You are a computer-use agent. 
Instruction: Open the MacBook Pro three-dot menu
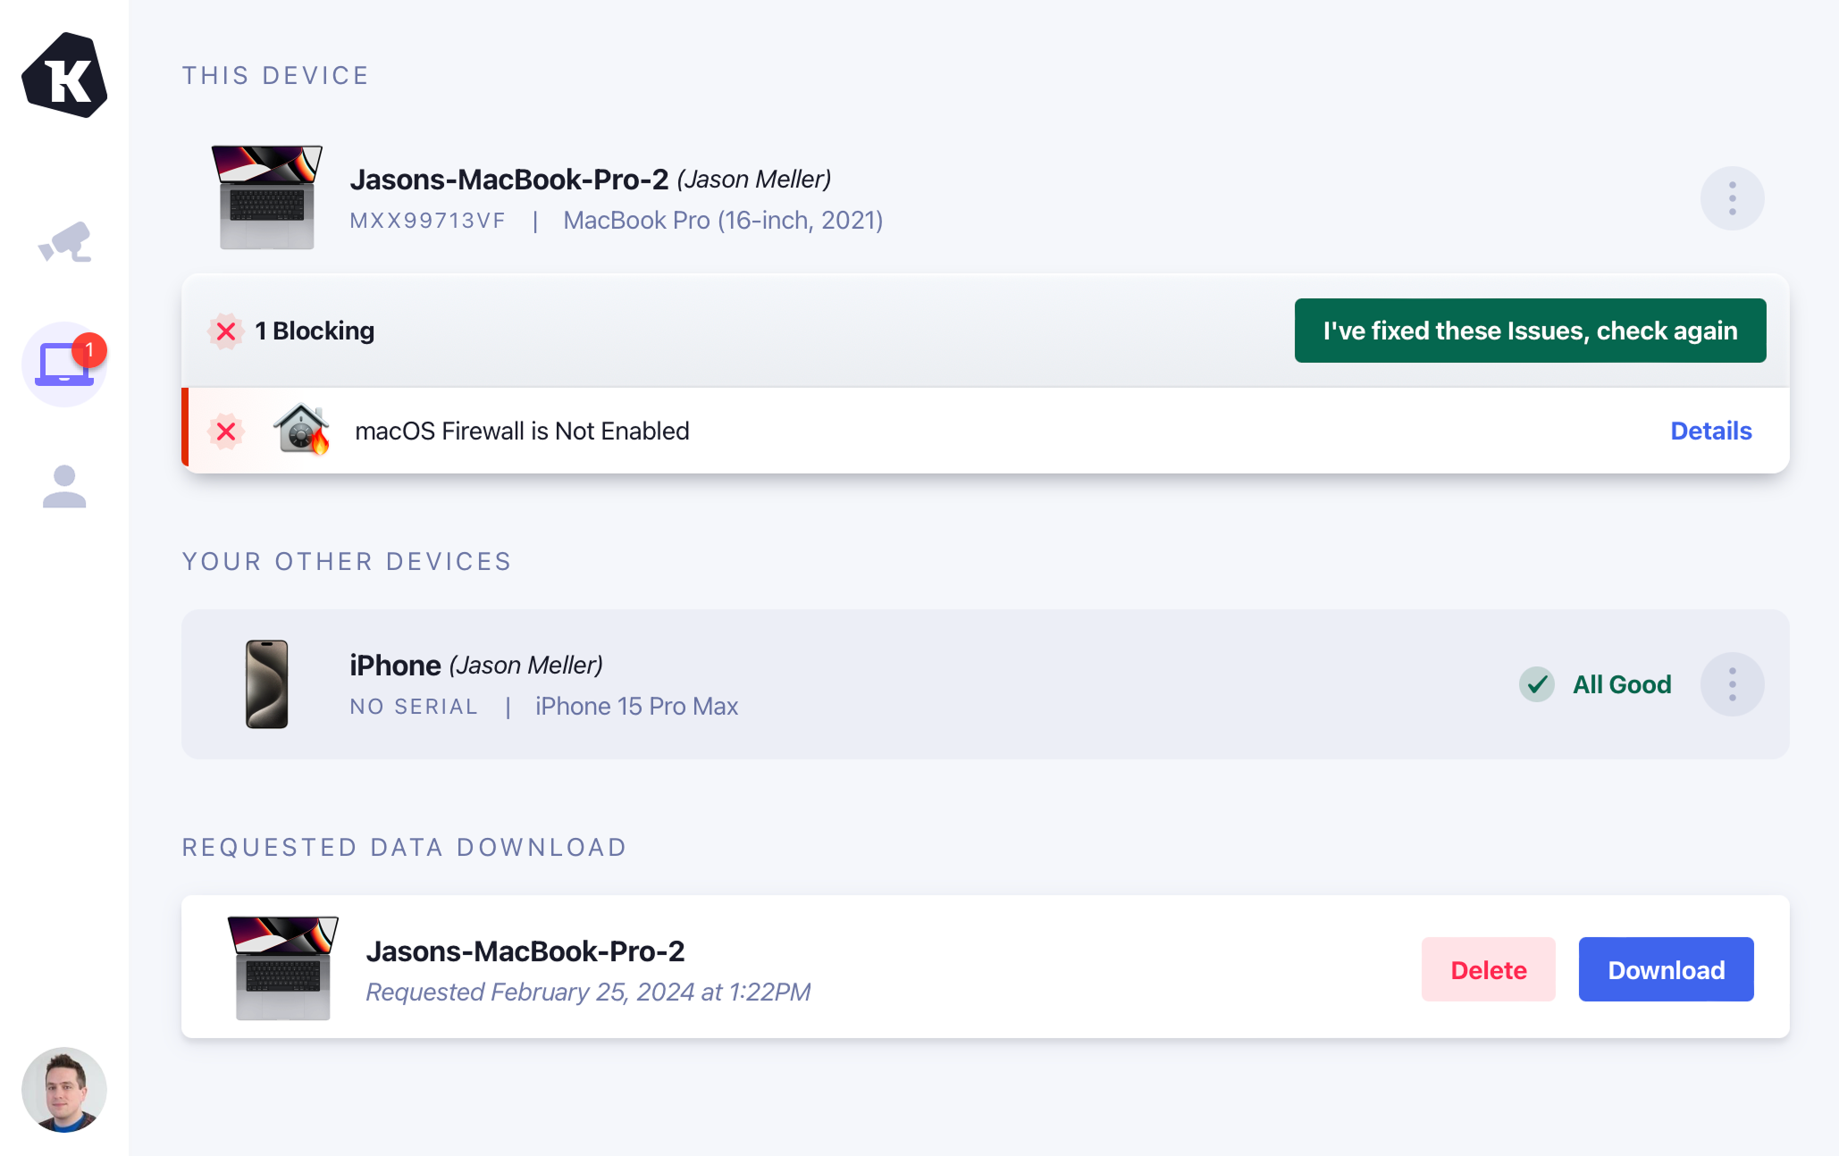coord(1732,198)
